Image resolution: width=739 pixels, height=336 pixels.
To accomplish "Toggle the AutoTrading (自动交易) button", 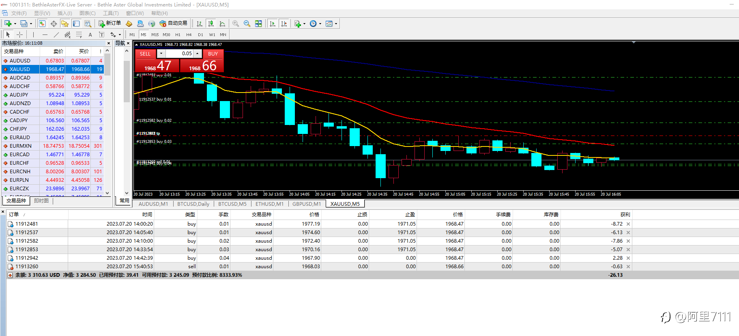I will point(174,24).
